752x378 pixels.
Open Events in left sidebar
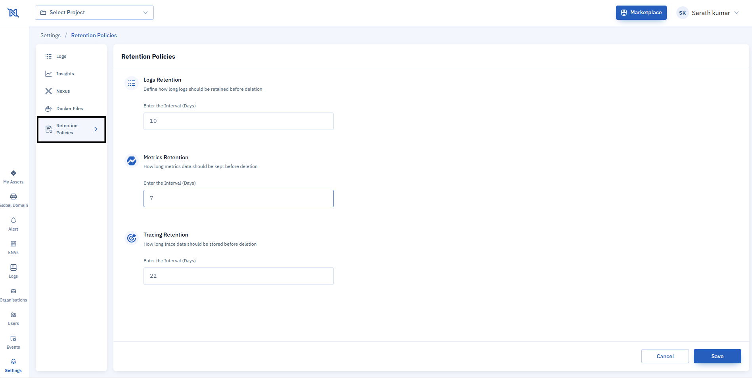[13, 342]
